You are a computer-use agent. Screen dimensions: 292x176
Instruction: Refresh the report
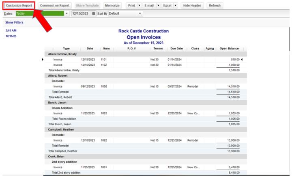click(214, 6)
